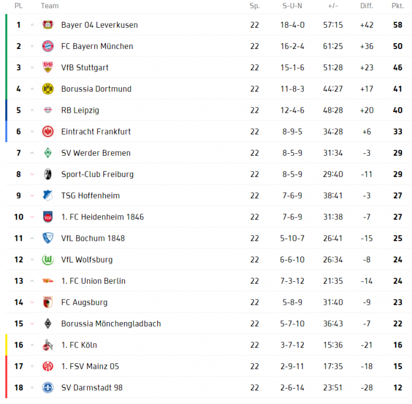The width and height of the screenshot is (412, 404).
Task: Click the 1. FC Köln goat logo
Action: pyautogui.click(x=48, y=345)
